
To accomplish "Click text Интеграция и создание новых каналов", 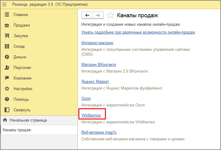I will pos(131,24).
